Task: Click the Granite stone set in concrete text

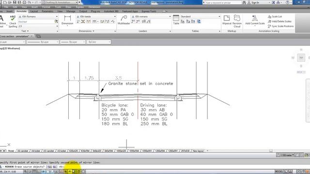Action: pyautogui.click(x=140, y=84)
